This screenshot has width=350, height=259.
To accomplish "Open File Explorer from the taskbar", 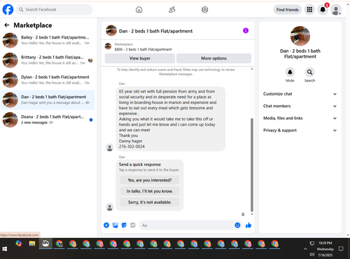I will click(x=32, y=244).
